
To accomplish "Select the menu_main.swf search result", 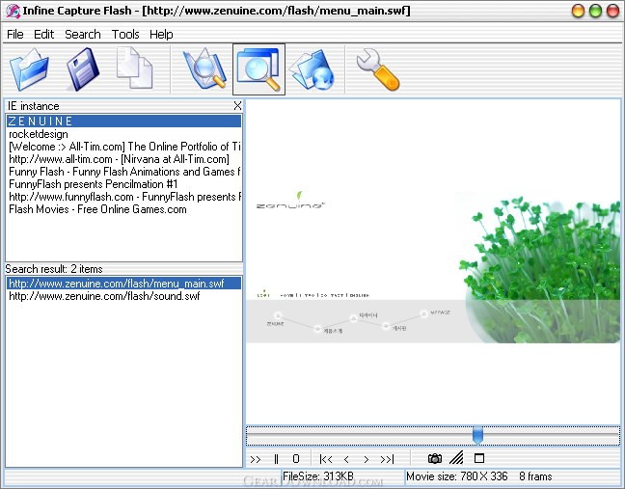I will click(x=123, y=284).
